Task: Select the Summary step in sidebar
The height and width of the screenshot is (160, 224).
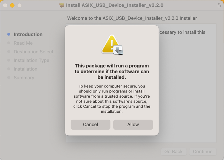Action: point(24,78)
